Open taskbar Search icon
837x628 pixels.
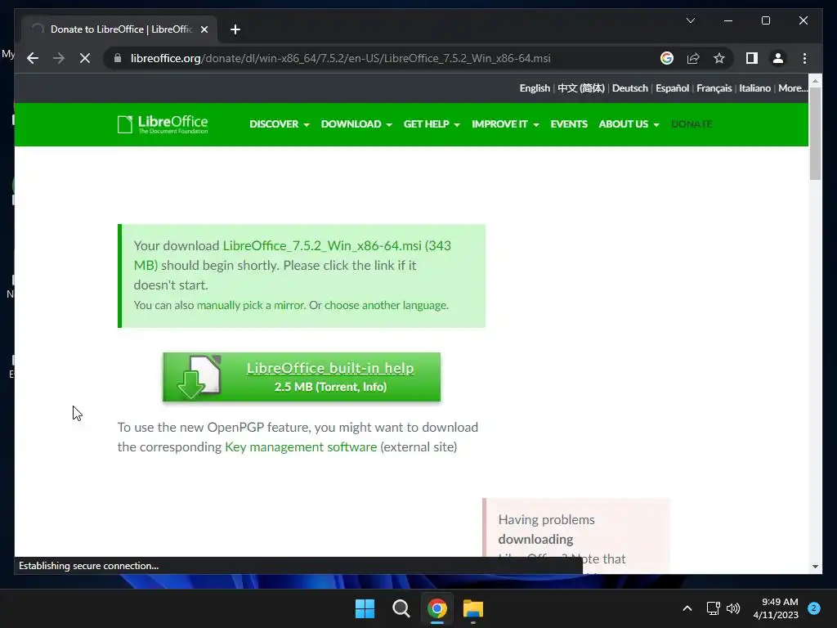point(401,608)
